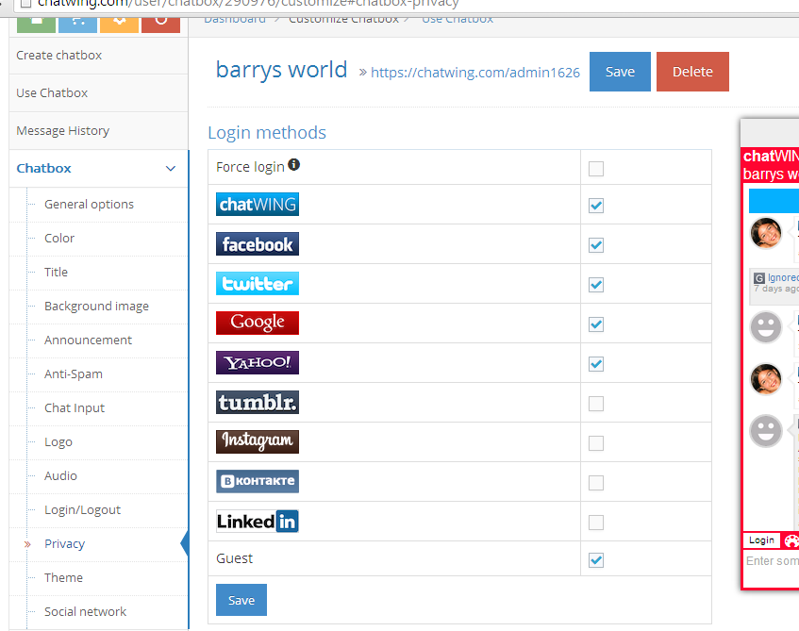Enable the Force login checkbox

click(x=596, y=169)
